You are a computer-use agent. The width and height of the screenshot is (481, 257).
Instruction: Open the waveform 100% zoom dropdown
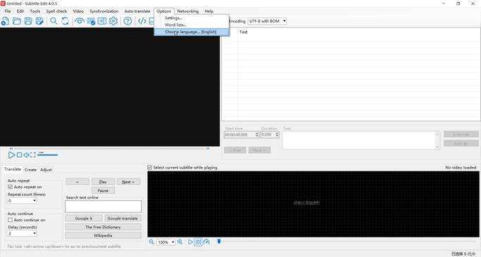(x=166, y=242)
